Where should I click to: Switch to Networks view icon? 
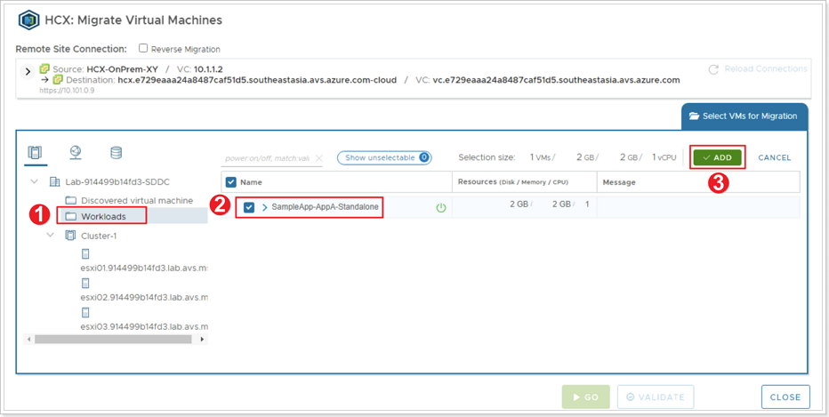coord(75,153)
